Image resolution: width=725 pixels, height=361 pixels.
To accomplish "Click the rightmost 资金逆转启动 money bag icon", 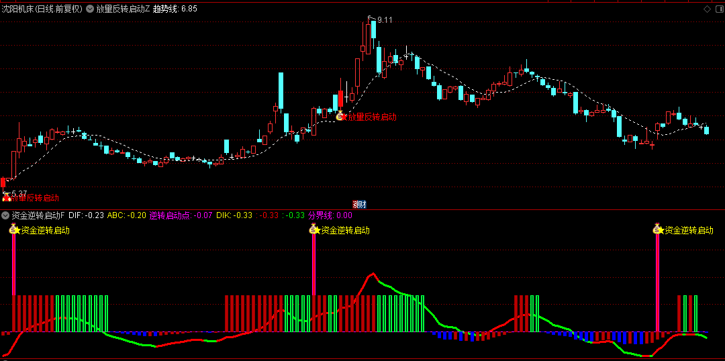I will coord(657,229).
